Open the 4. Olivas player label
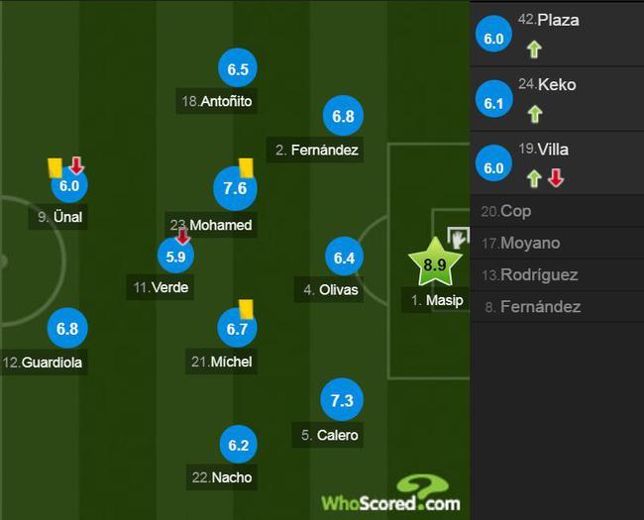This screenshot has width=644, height=520. (x=329, y=290)
